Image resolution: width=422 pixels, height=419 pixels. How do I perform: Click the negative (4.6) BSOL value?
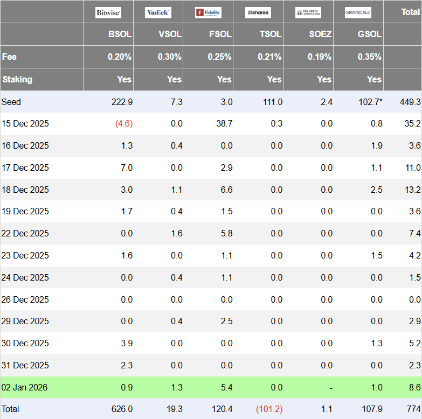click(124, 123)
